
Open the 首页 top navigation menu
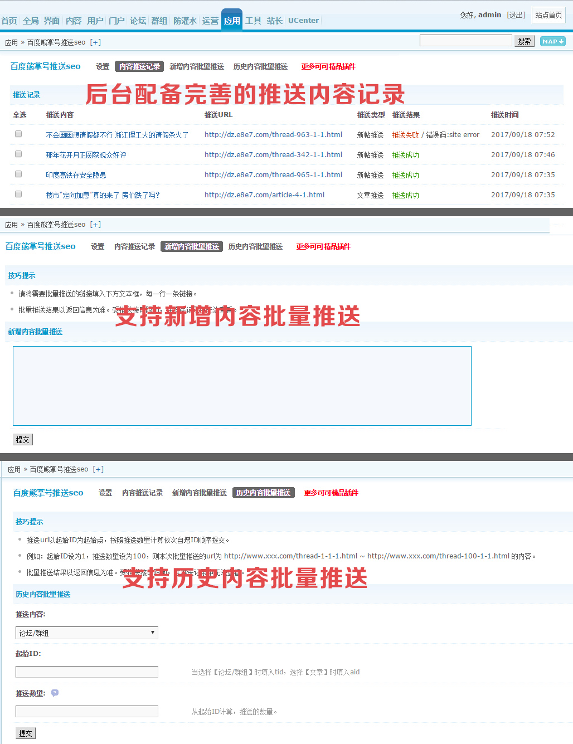pyautogui.click(x=9, y=21)
